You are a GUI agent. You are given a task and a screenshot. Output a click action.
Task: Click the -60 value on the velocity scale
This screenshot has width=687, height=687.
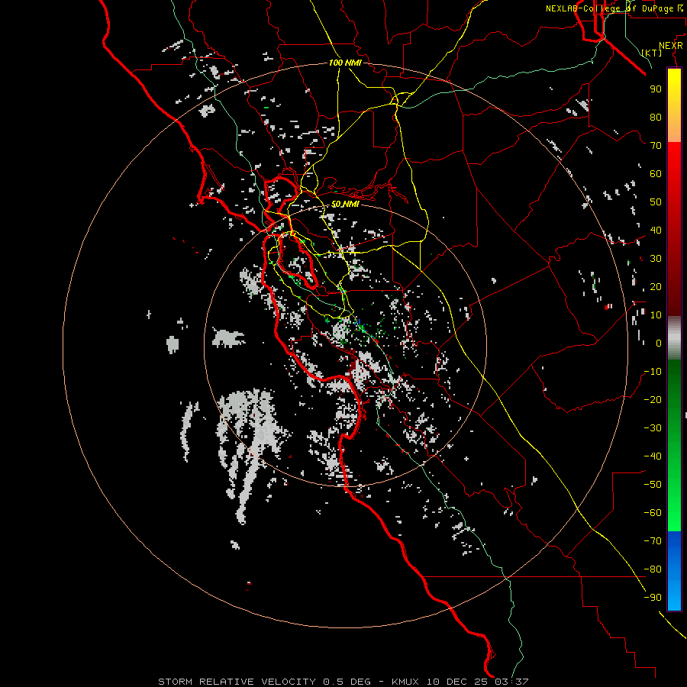[653, 513]
